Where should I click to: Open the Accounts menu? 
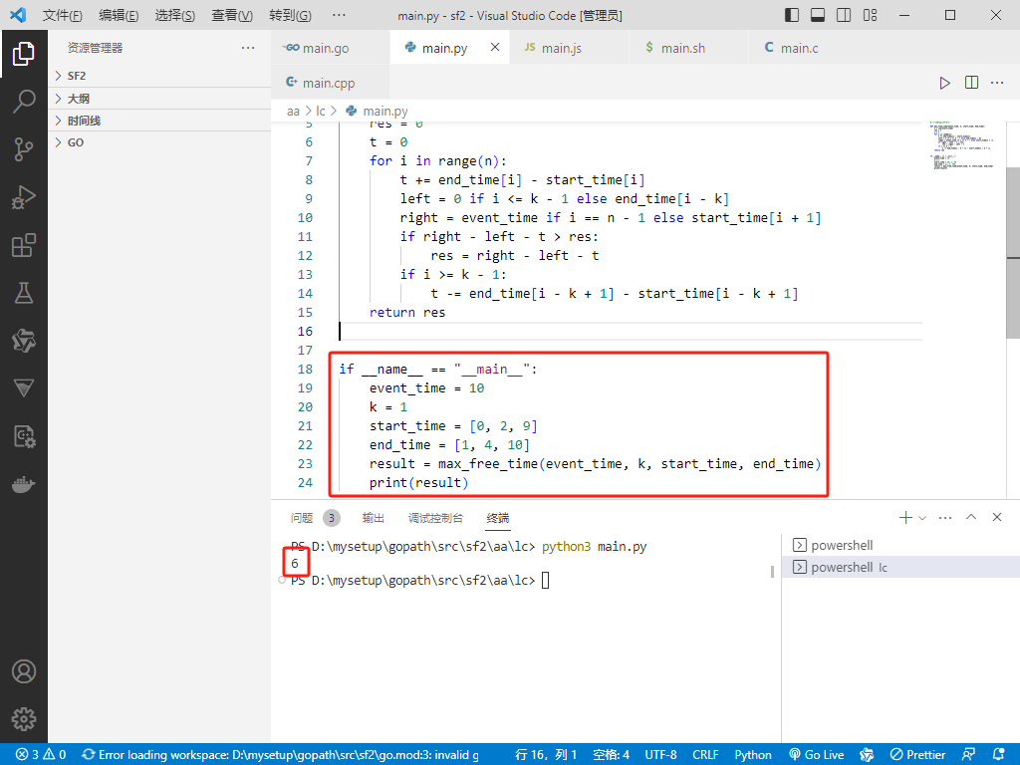(x=24, y=671)
